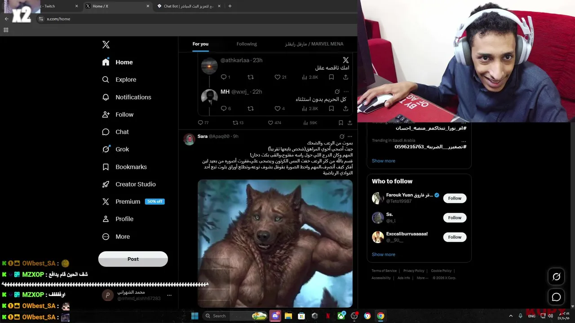
Task: Open the account switcher menu for محمد الشهراني
Action: (x=169, y=295)
